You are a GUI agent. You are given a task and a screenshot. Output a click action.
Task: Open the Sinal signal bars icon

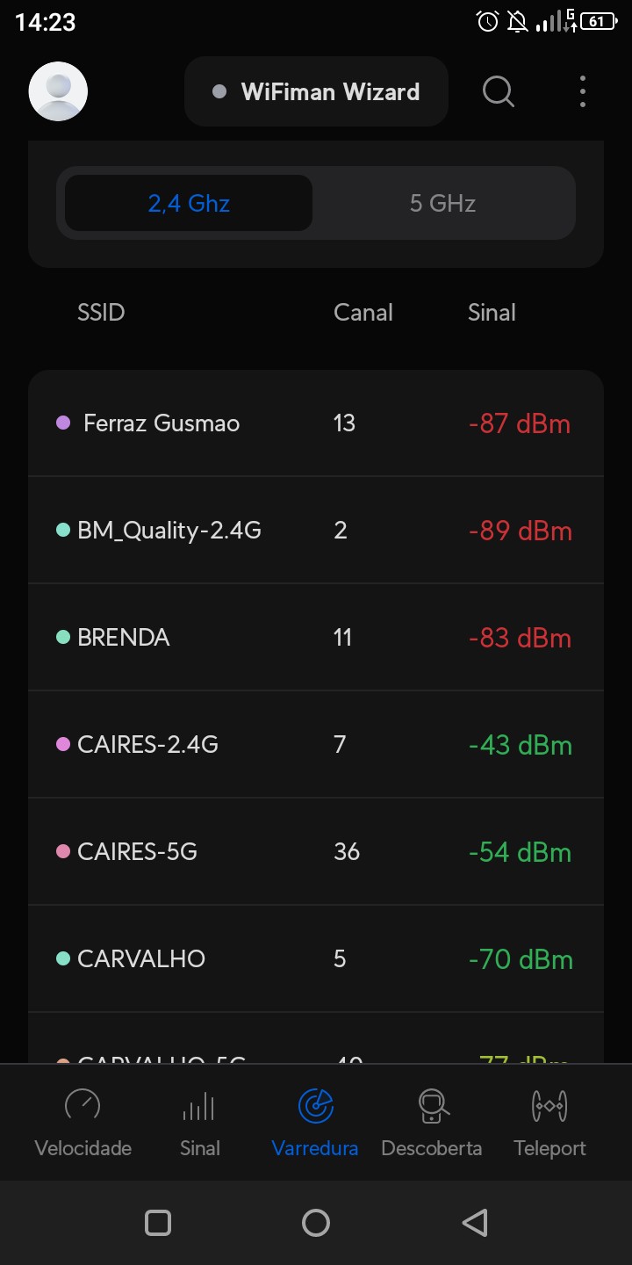pos(199,1107)
